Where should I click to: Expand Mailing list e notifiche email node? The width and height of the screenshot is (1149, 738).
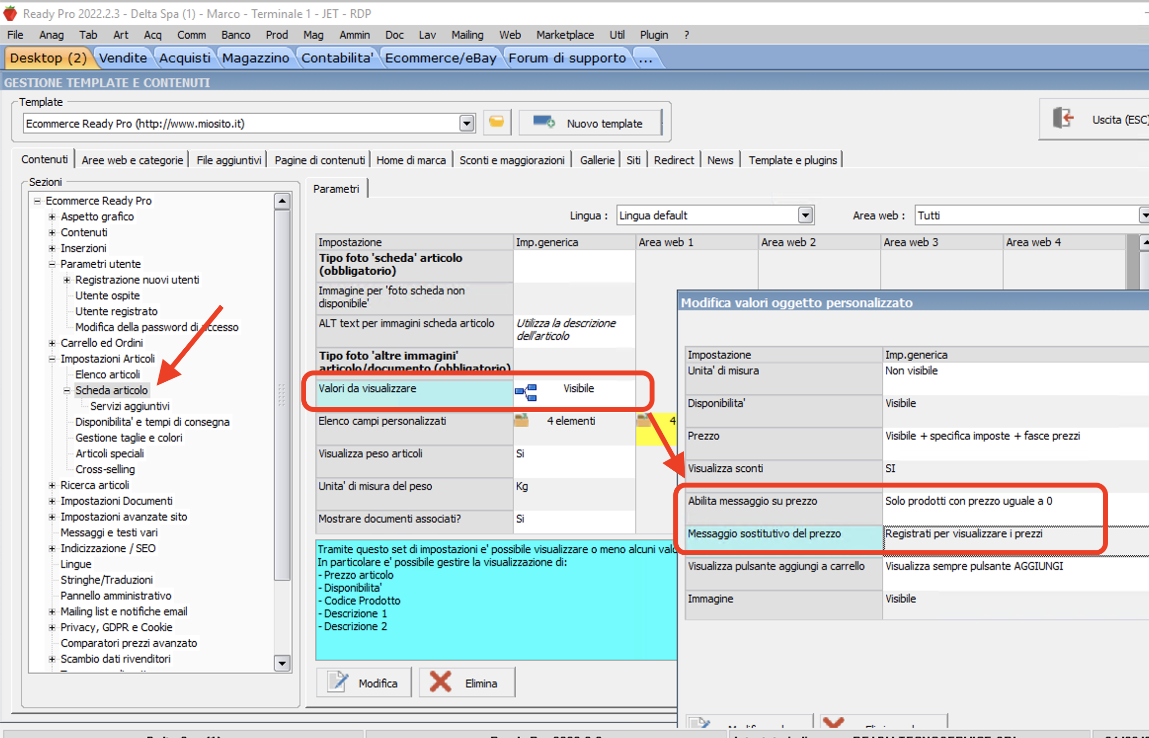(52, 612)
